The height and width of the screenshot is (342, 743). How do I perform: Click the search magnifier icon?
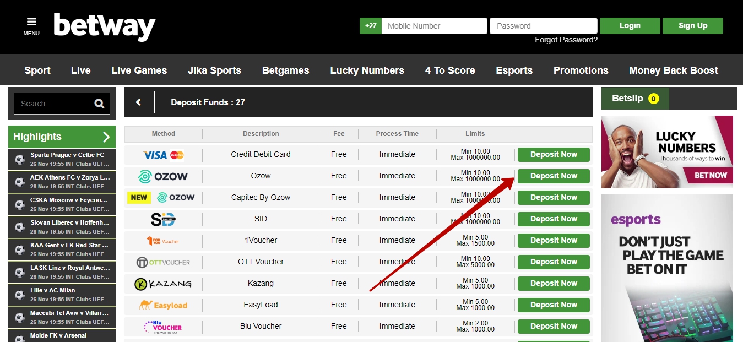[99, 104]
